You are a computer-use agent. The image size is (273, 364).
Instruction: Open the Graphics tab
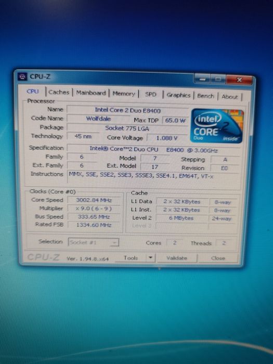[178, 95]
